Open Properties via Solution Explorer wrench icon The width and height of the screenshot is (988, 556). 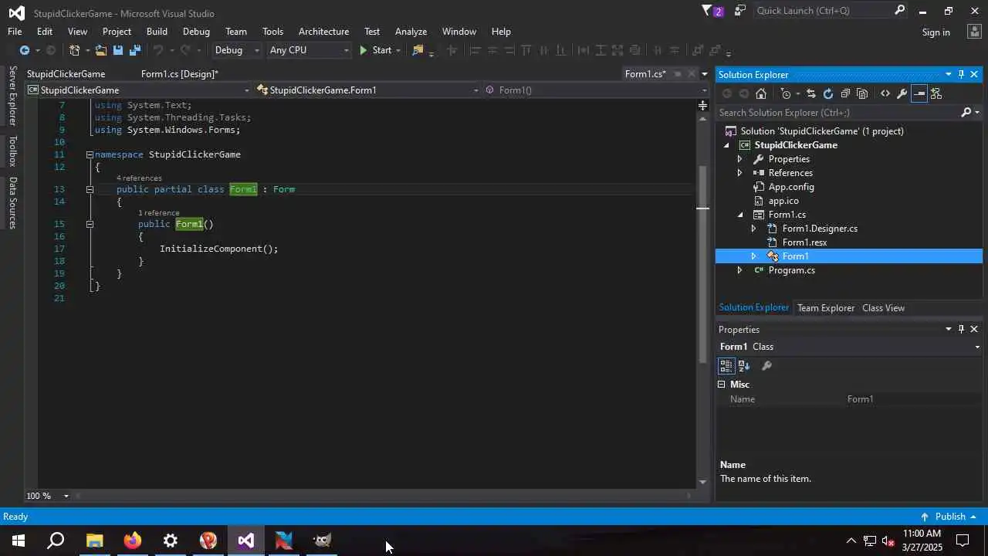902,93
